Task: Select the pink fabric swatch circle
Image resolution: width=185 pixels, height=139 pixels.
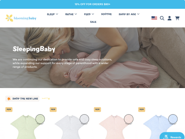Action: 129,119
